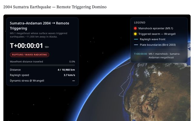194x121 pixels.
Task: Click the 'Wavefront distance traveled' label
Action: 26,62
